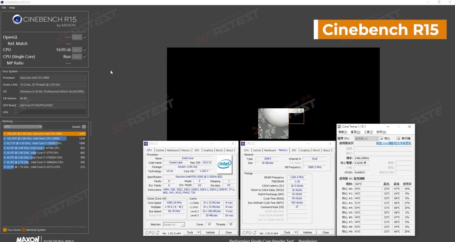The height and width of the screenshot is (242, 455).
Task: Open the CPU ranking type dropdown
Action: point(23,127)
